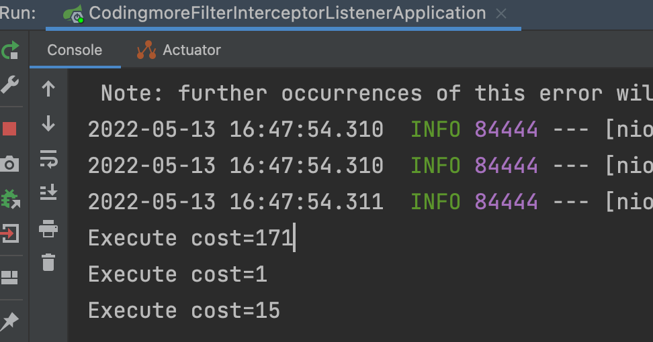The image size is (653, 342).
Task: Rerun the application with green arrow icon
Action: [10, 50]
